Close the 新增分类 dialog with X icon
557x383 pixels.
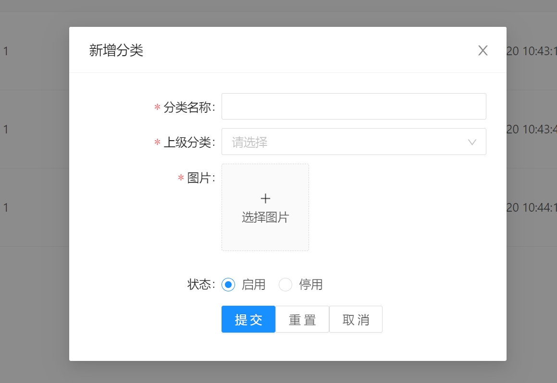(x=483, y=50)
